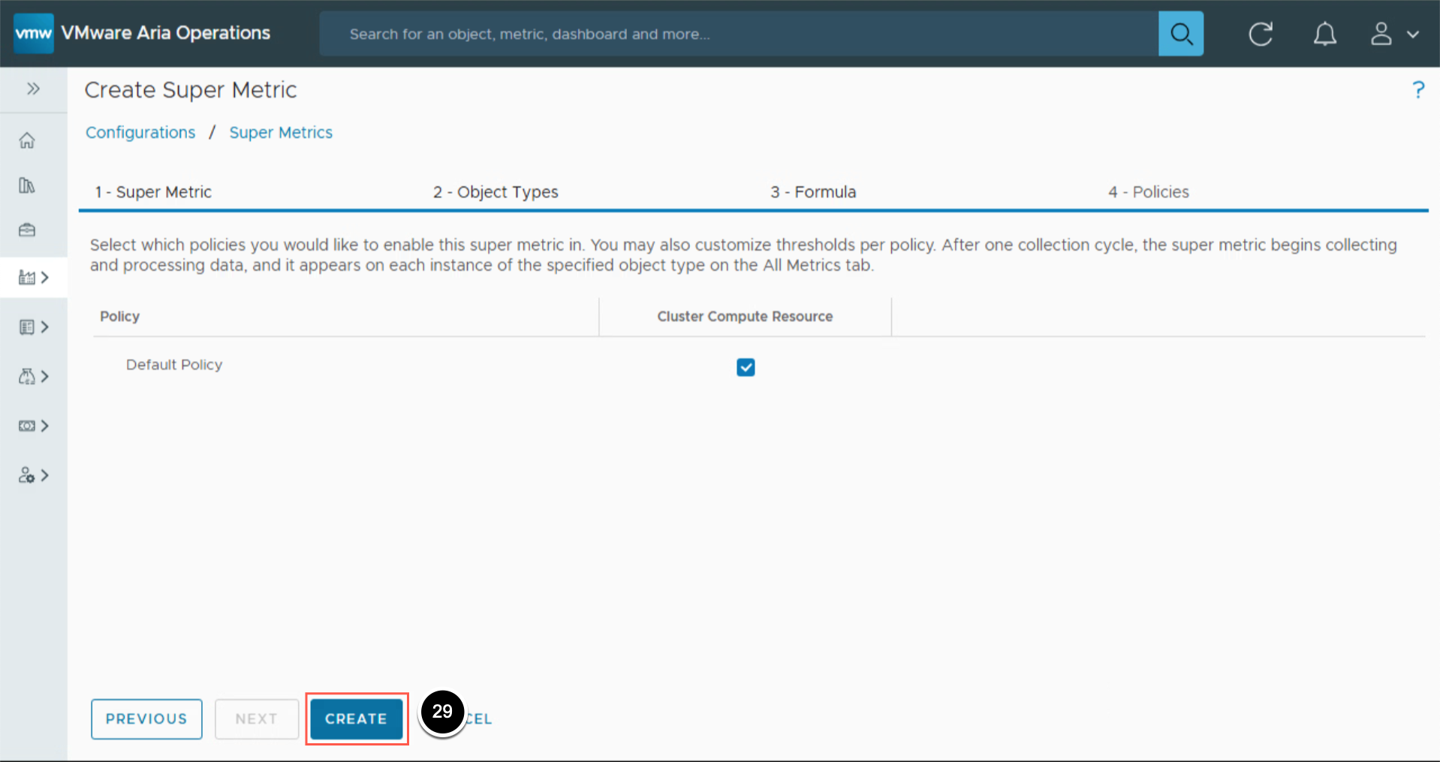Uncheck Default Policy Cluster Compute Resource checkbox
1440x762 pixels.
click(x=746, y=367)
